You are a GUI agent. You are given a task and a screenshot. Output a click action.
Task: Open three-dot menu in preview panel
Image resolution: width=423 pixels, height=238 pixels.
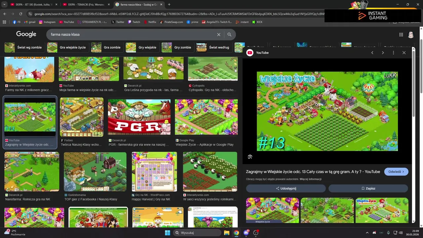393,53
